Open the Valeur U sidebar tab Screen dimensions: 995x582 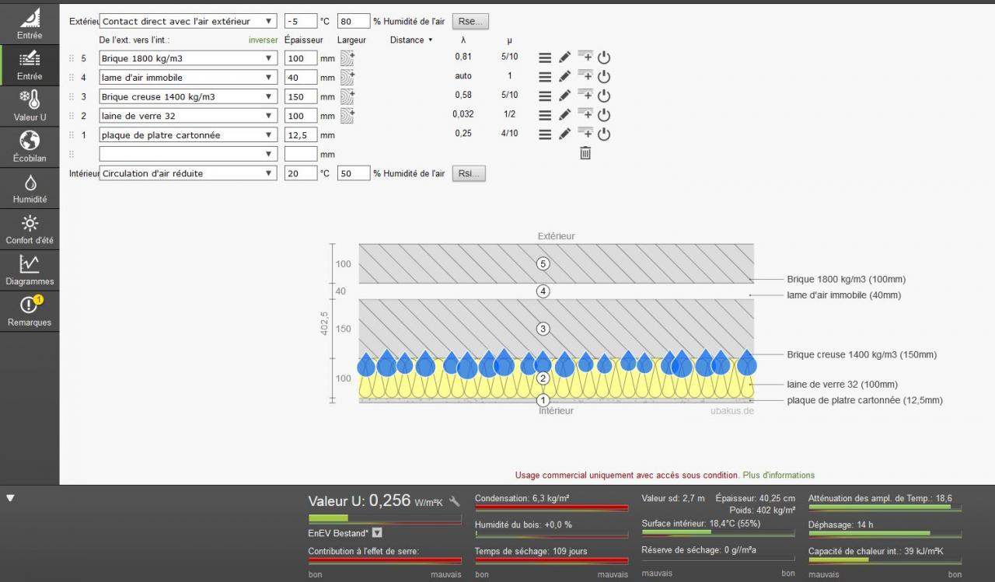[x=30, y=106]
